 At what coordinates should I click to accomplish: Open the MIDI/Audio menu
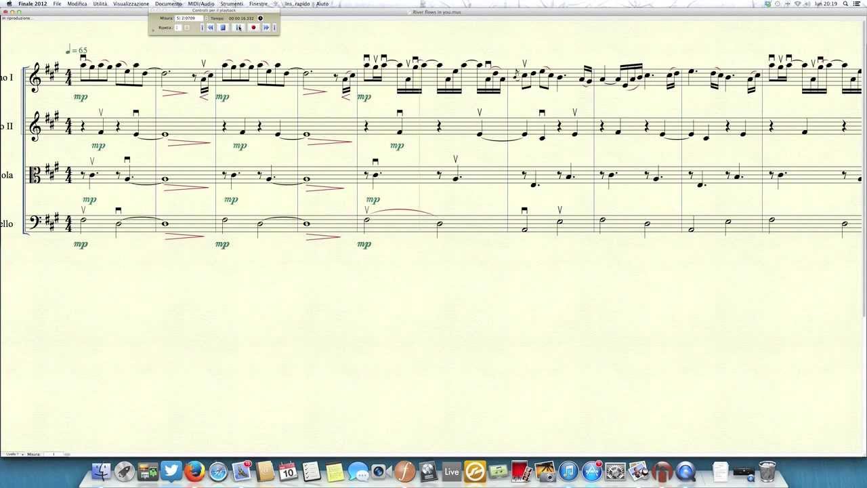pyautogui.click(x=201, y=3)
